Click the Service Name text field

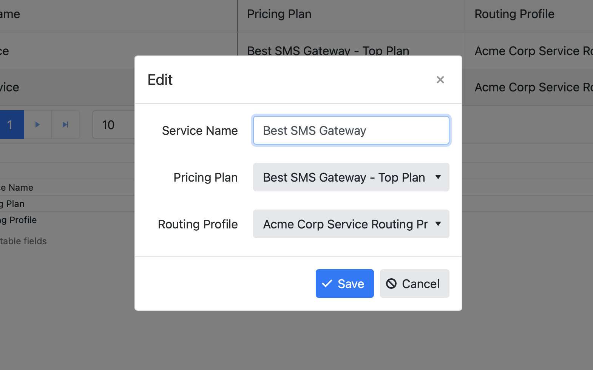click(351, 131)
